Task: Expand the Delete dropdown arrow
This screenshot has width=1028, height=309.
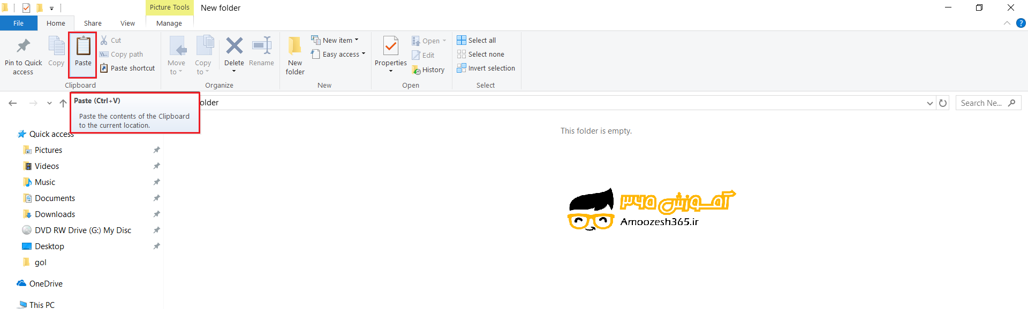Action: pos(234,71)
